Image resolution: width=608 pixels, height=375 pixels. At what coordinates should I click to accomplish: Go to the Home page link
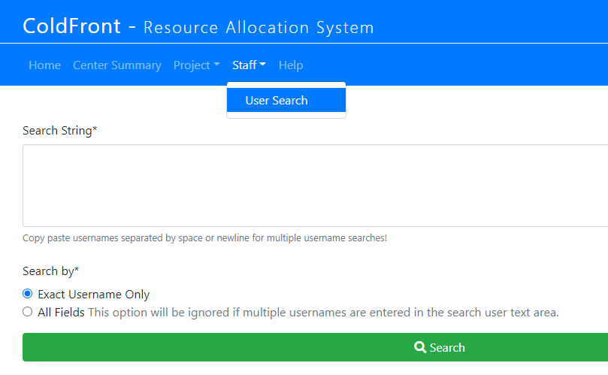coord(44,65)
